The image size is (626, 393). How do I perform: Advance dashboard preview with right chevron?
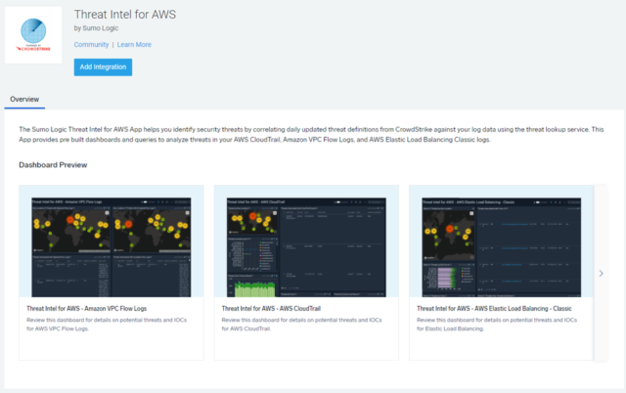602,274
